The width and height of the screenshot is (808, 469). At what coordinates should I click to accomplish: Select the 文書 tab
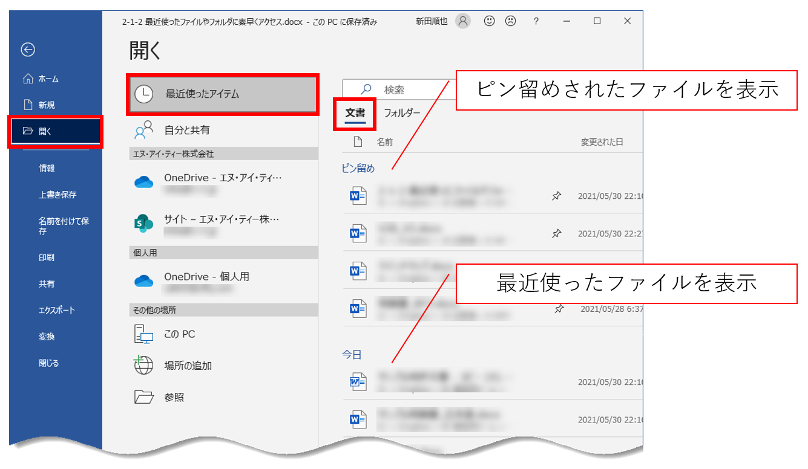355,113
